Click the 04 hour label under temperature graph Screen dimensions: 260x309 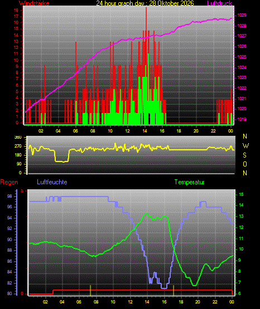[62, 302]
